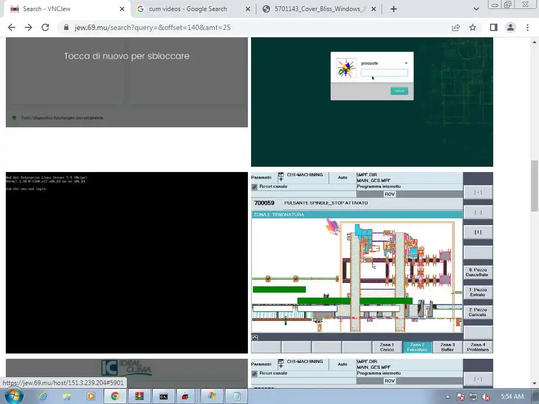Open the 'Tocca di nuovo per sbloccare' thumbnail
This screenshot has height=404, width=539.
127,82
